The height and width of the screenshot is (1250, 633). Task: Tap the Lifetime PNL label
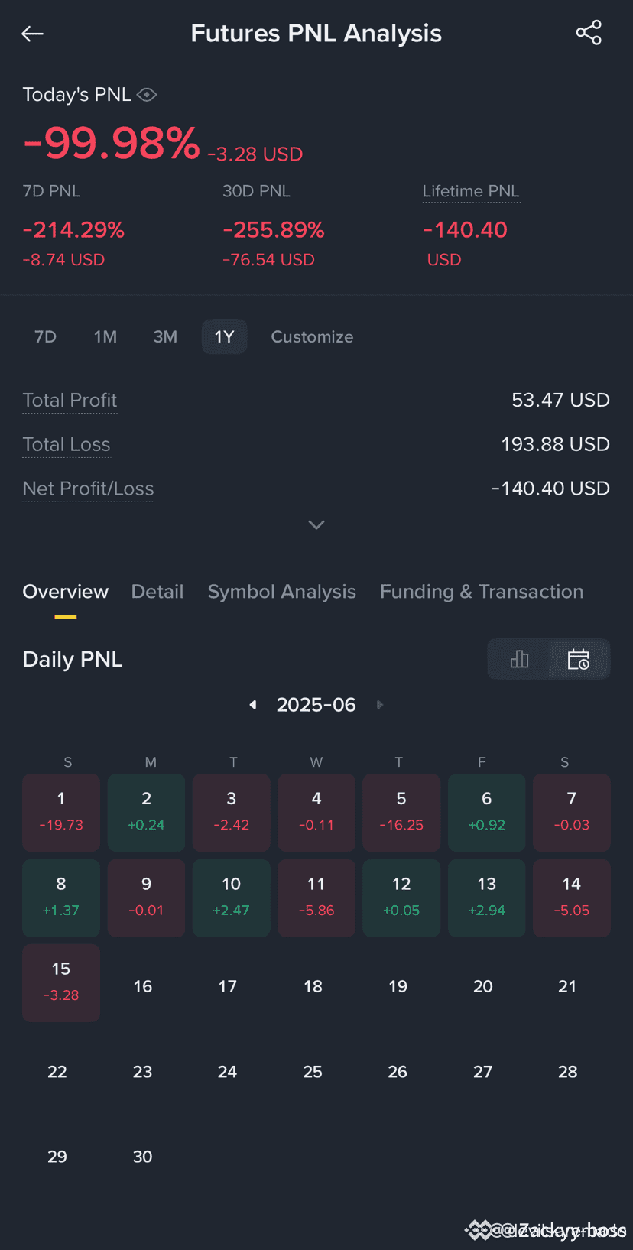click(x=471, y=191)
